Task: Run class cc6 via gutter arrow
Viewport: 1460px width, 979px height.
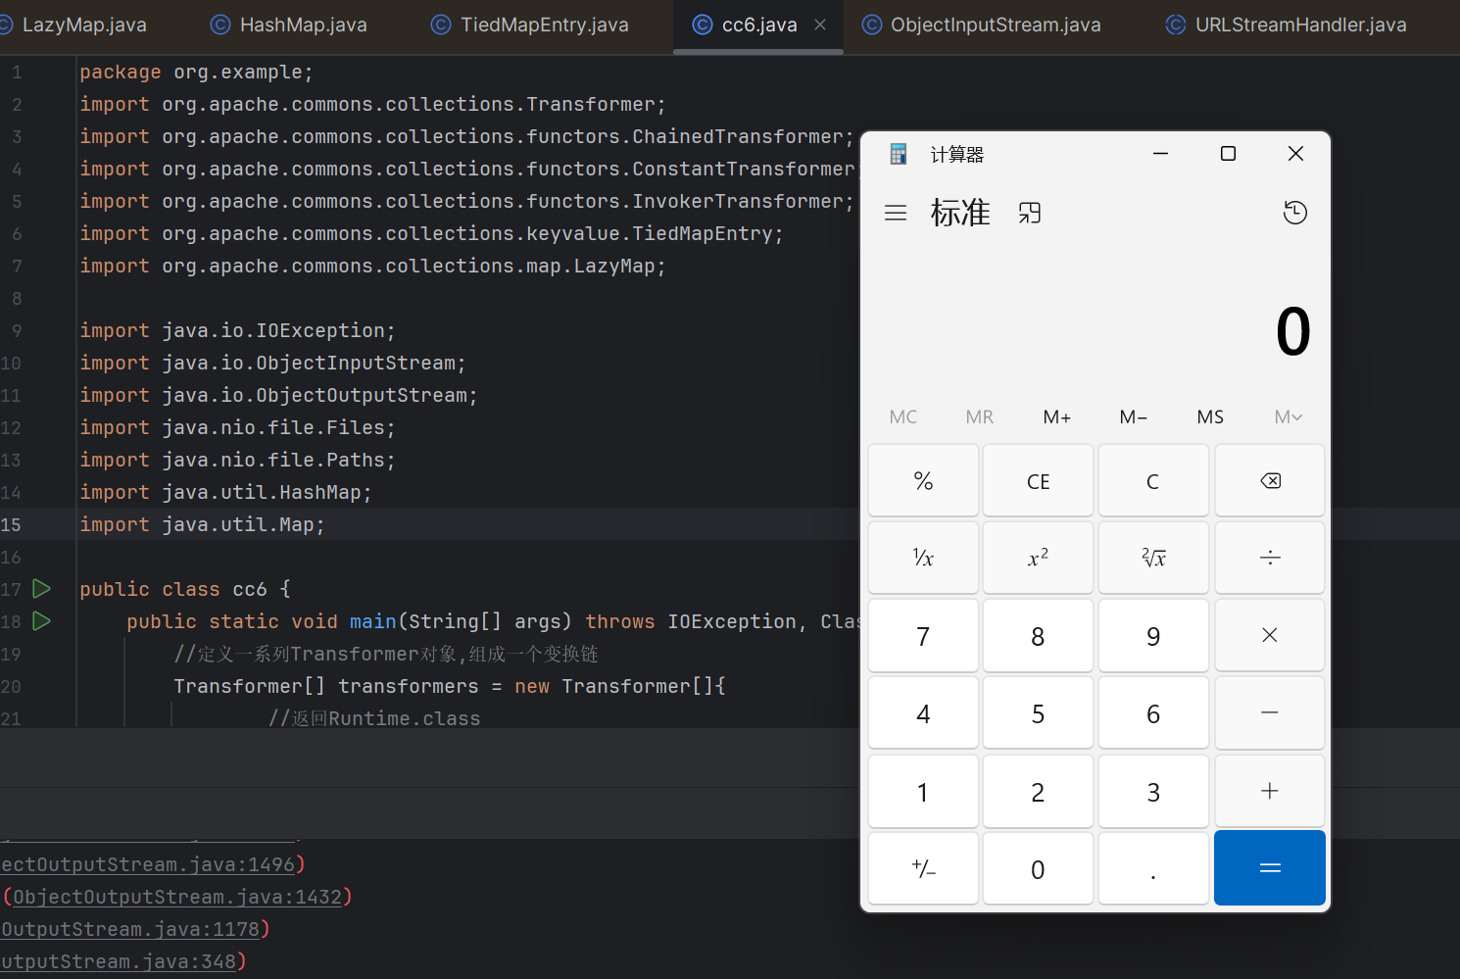Action: pos(41,589)
